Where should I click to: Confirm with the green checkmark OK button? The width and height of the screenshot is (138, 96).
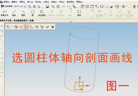coord(47,27)
